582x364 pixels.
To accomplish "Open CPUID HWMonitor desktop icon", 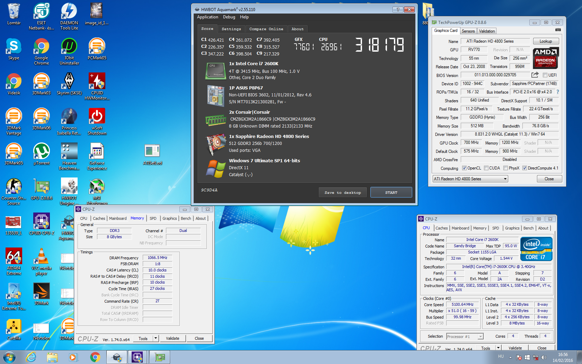I will pyautogui.click(x=97, y=86).
